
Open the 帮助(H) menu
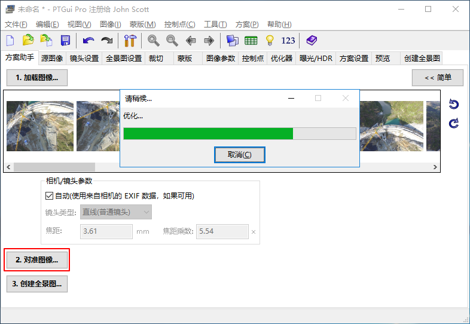coord(279,25)
